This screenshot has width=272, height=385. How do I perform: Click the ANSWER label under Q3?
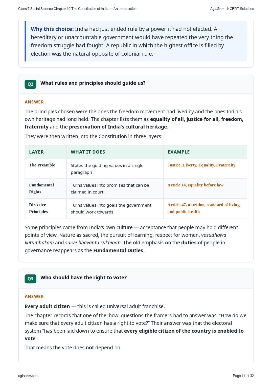(x=34, y=296)
